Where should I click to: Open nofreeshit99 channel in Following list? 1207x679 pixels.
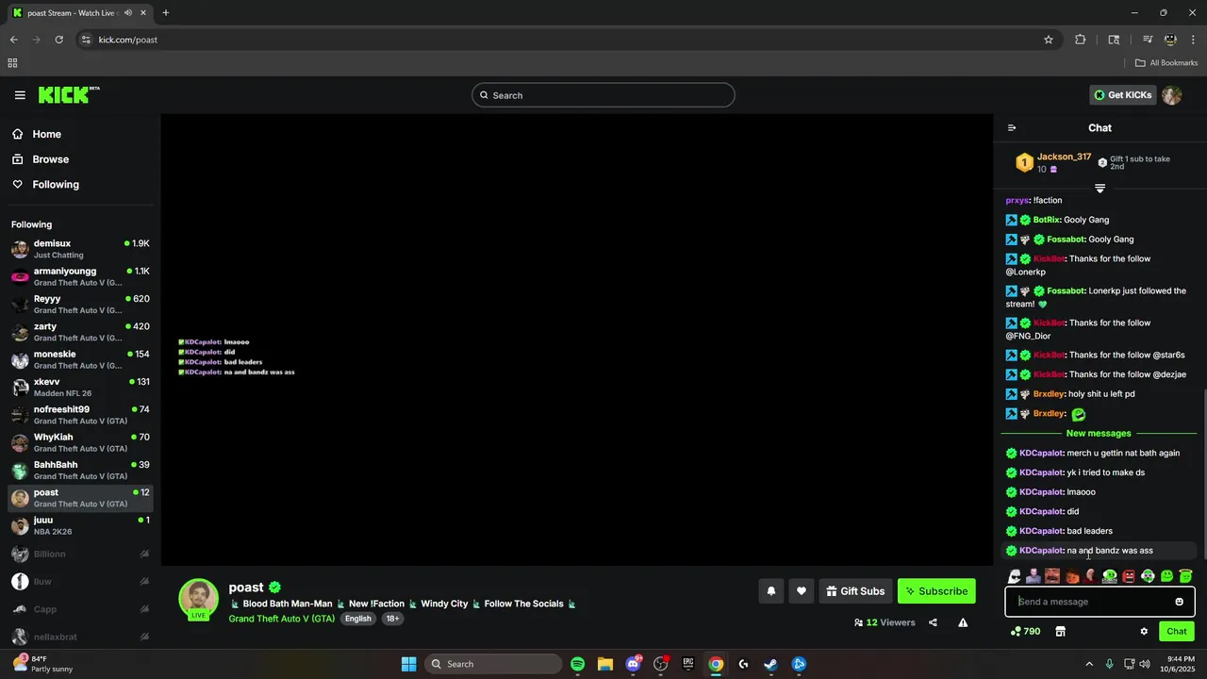point(80,415)
